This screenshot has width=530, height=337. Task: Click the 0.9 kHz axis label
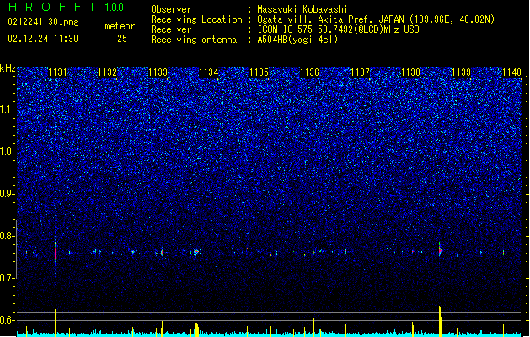(8, 194)
